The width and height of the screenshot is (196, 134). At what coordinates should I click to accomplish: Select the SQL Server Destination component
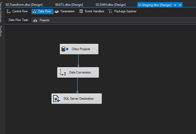coord(77,99)
